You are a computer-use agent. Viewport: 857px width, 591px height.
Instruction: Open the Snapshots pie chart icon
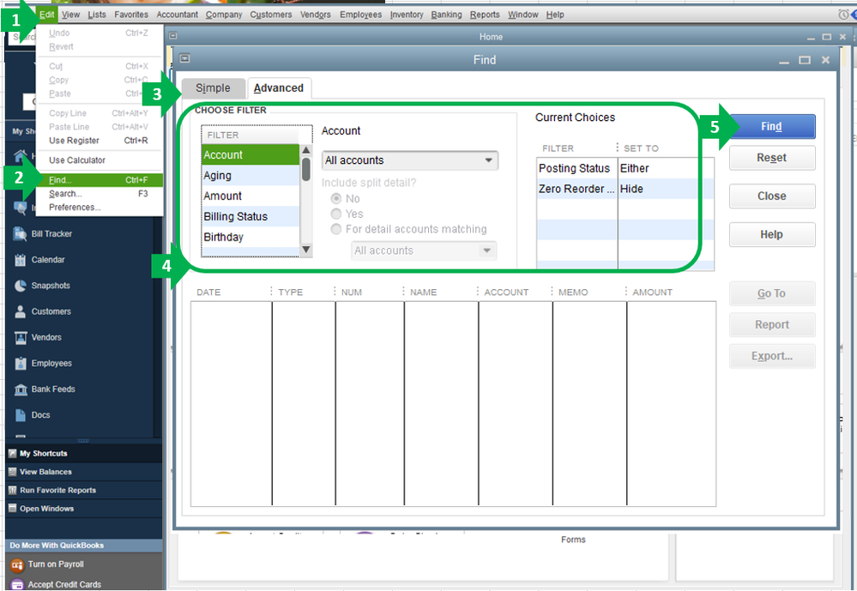click(x=21, y=286)
